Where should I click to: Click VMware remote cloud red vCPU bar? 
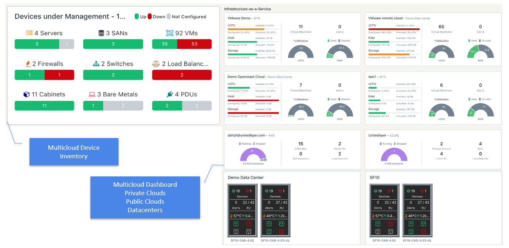click(394, 29)
